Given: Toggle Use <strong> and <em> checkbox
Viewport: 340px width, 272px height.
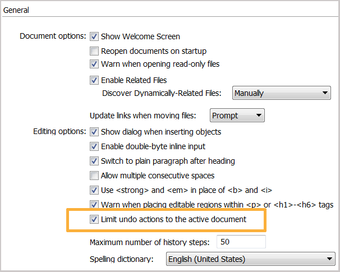Looking at the screenshot, I should tap(94, 190).
